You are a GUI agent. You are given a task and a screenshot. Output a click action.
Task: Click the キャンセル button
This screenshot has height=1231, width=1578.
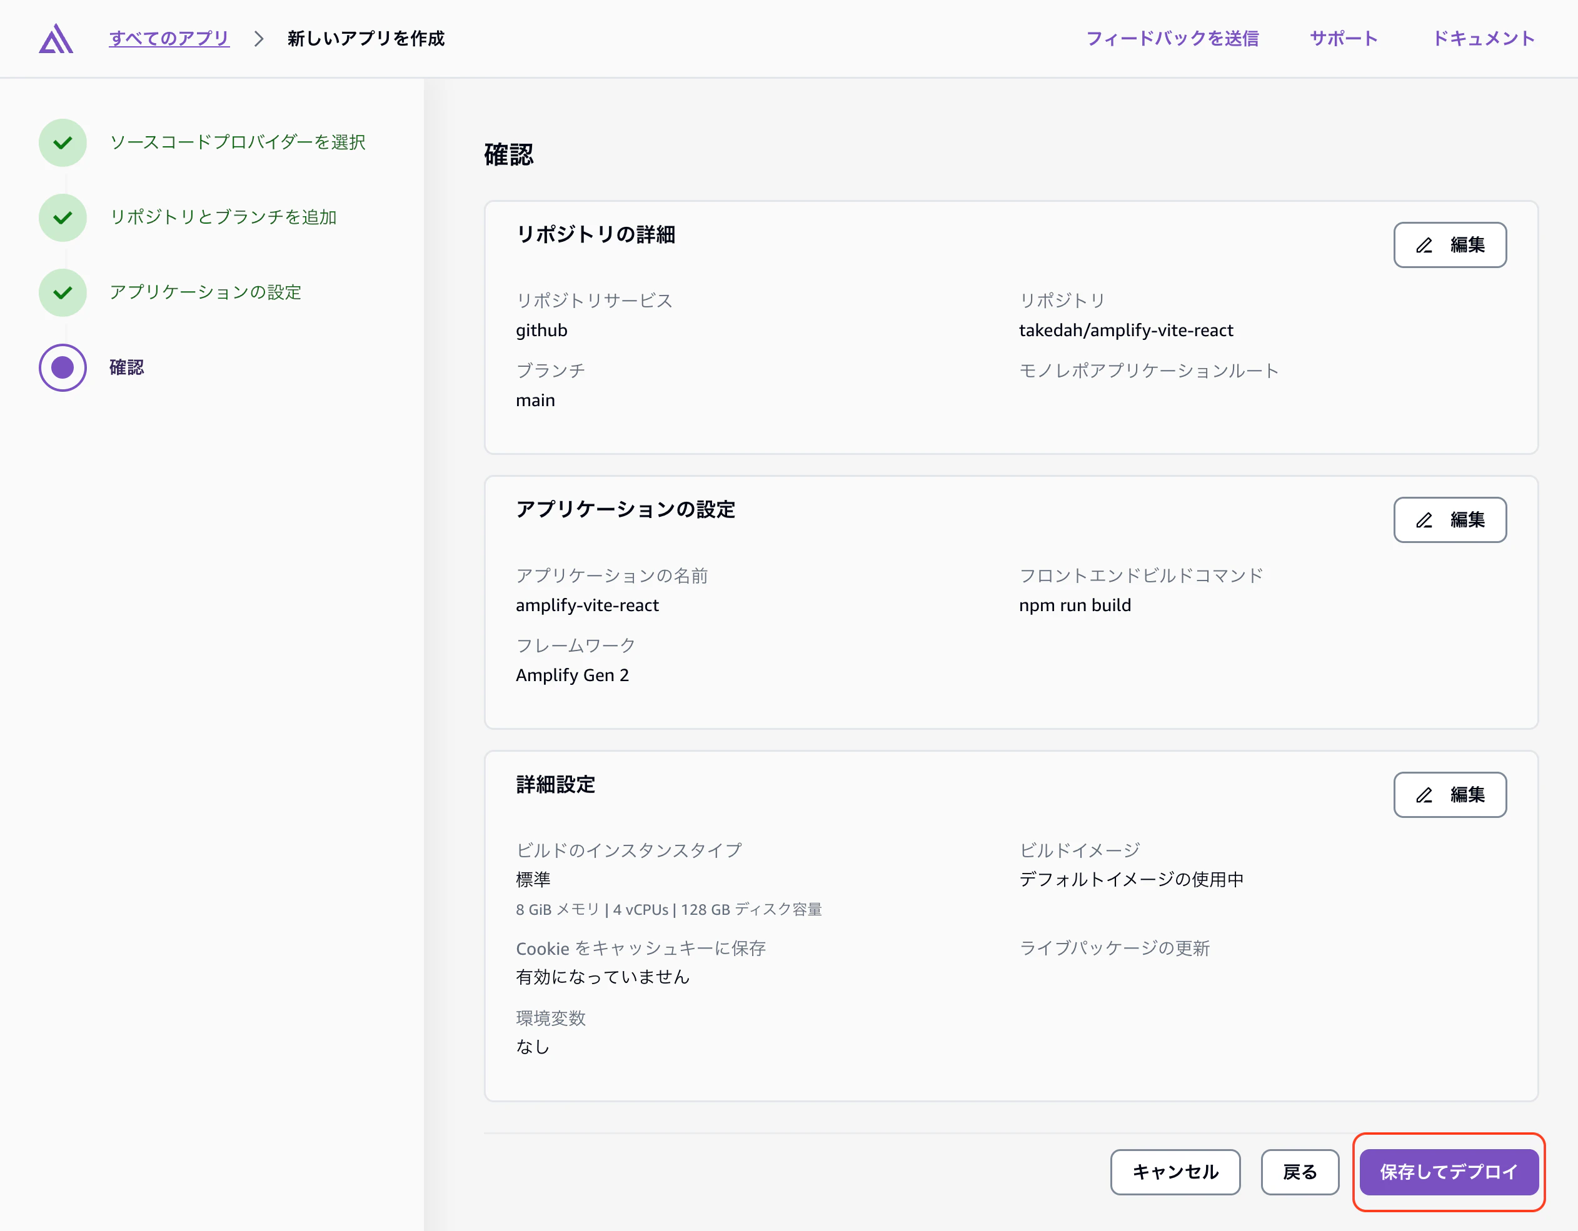point(1175,1172)
